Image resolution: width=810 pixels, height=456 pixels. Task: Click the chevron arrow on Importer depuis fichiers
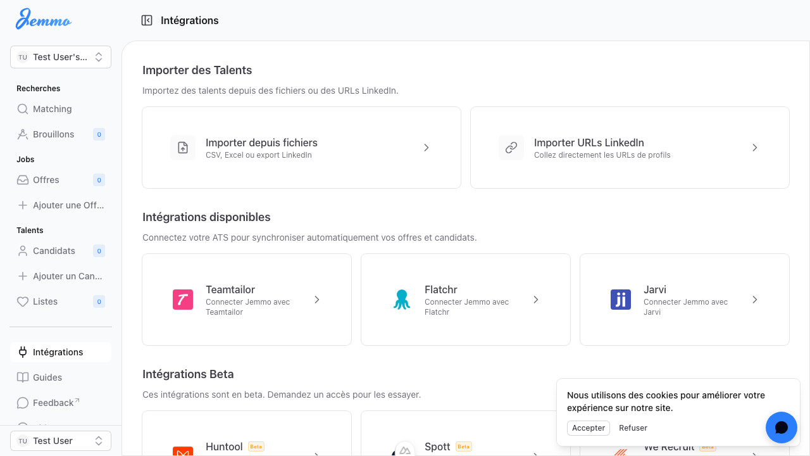pos(427,148)
